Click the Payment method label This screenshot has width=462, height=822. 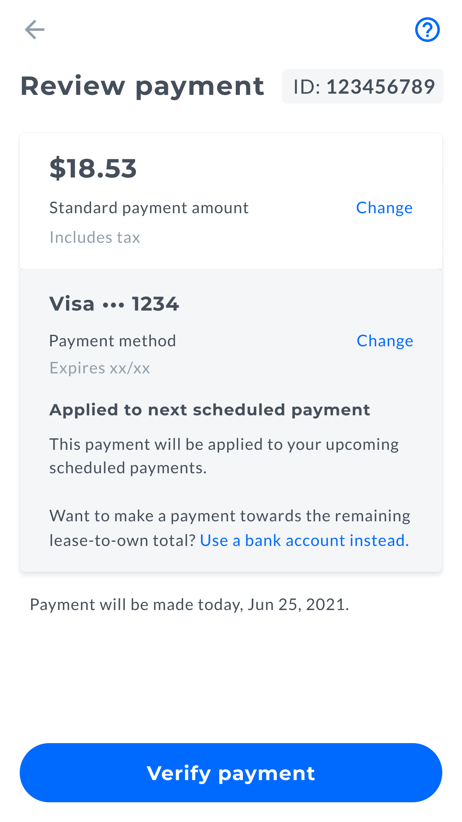pyautogui.click(x=113, y=341)
